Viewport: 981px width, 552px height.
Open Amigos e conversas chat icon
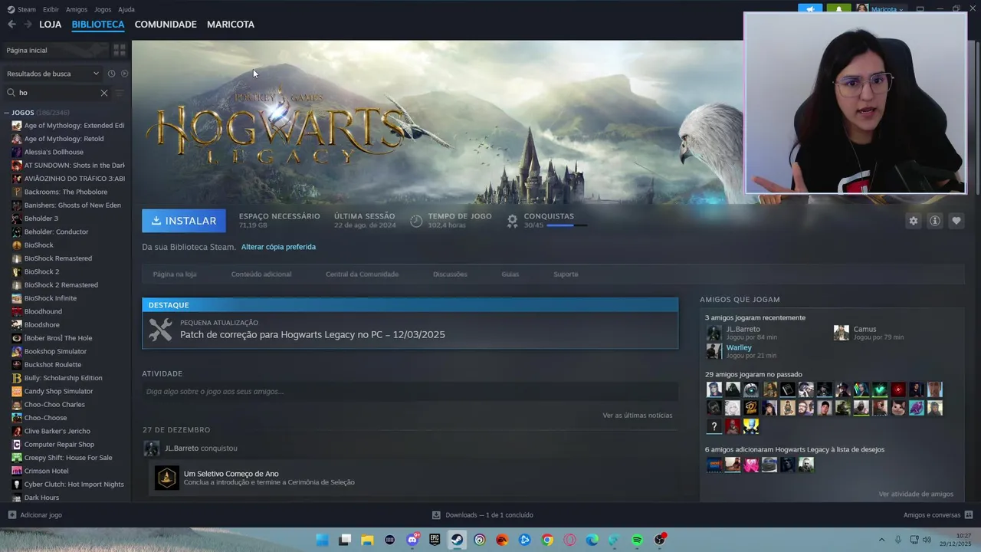click(x=969, y=515)
